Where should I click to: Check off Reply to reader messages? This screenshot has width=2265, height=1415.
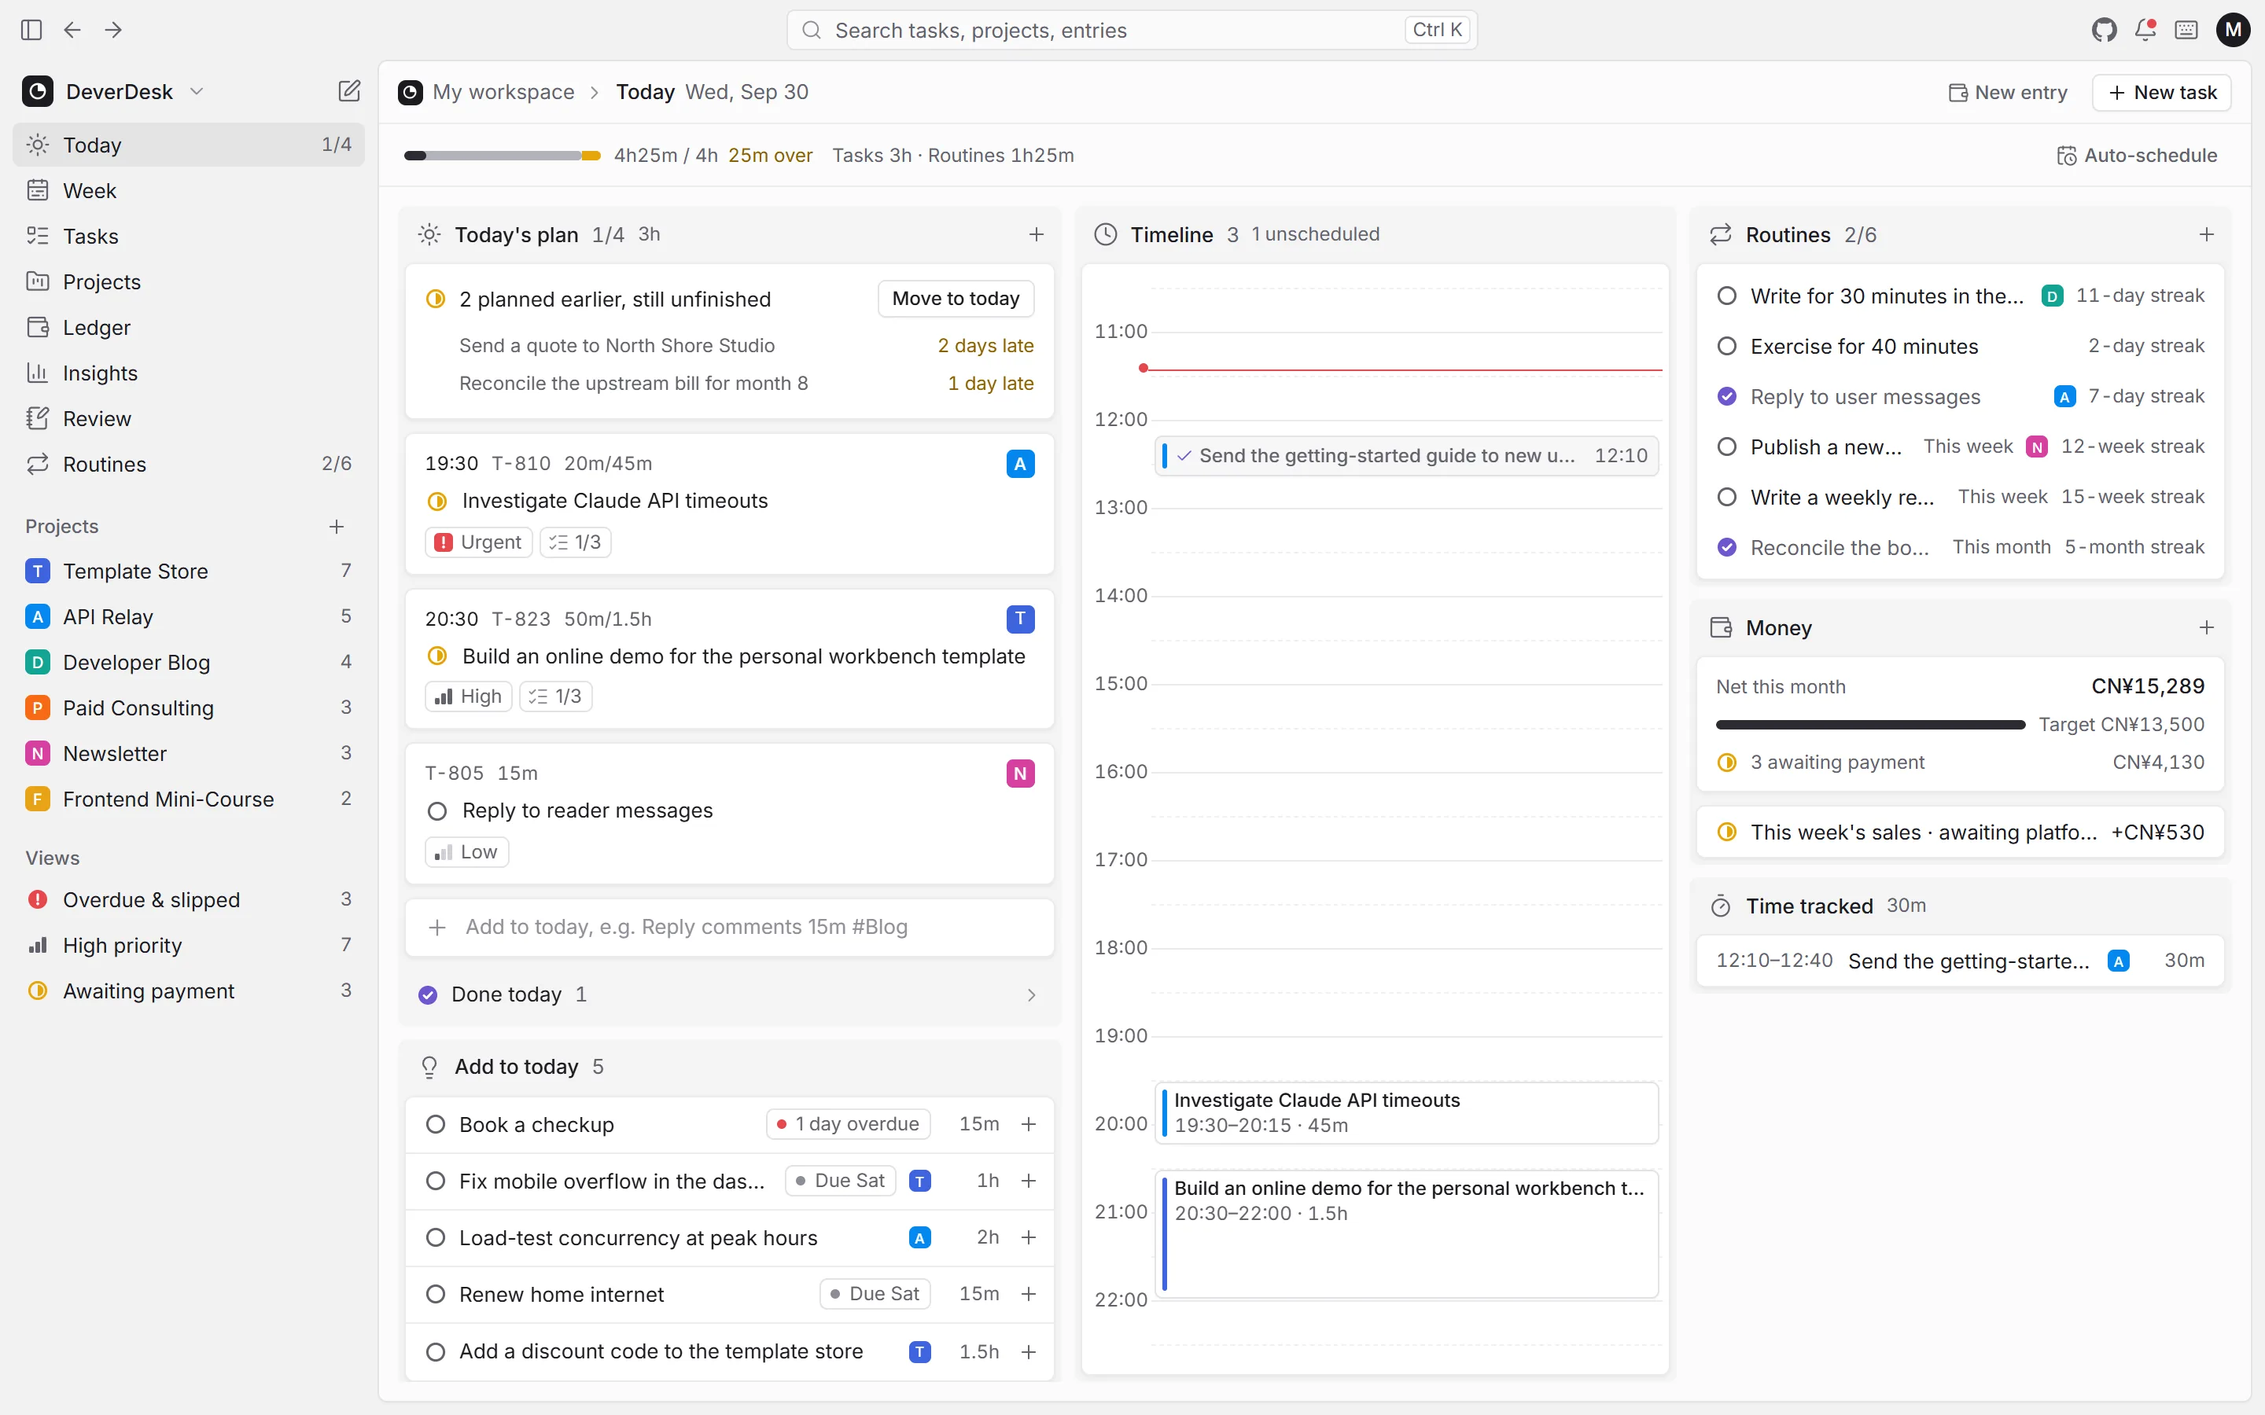[x=437, y=810]
